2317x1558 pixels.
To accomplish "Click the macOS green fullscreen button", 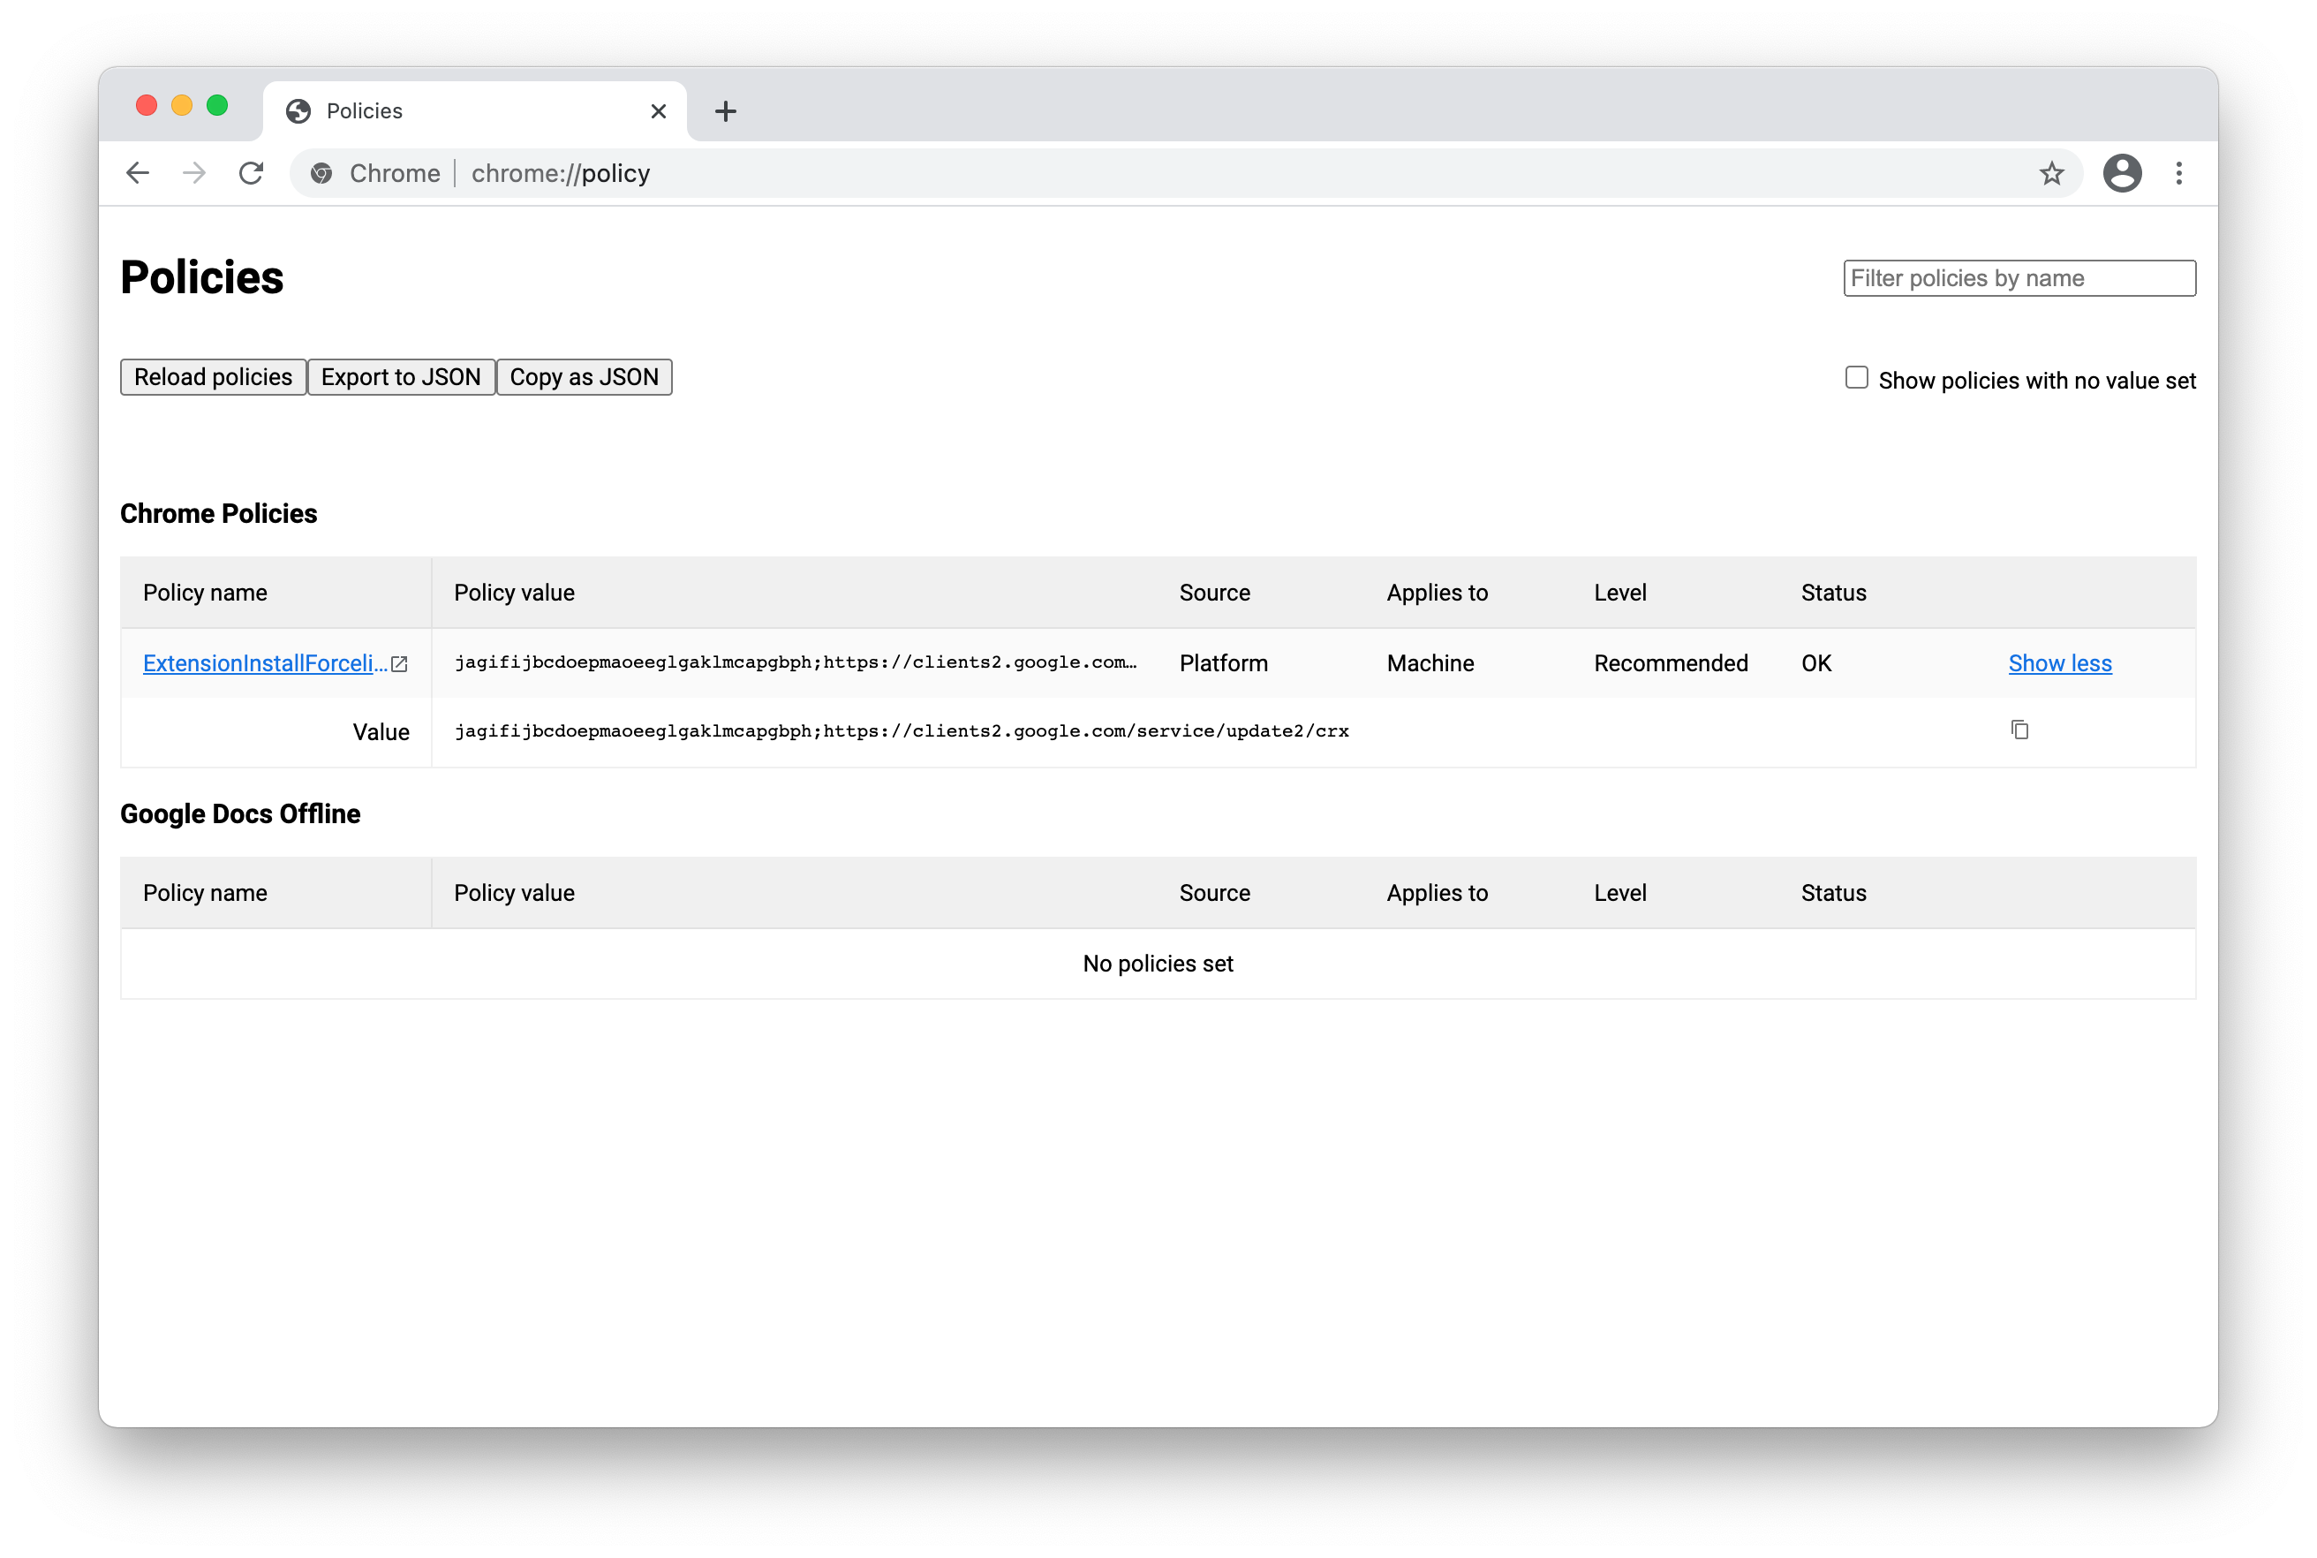I will pos(217,105).
